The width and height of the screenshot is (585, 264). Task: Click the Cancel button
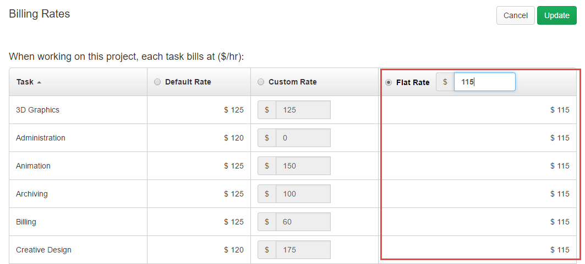tap(515, 15)
